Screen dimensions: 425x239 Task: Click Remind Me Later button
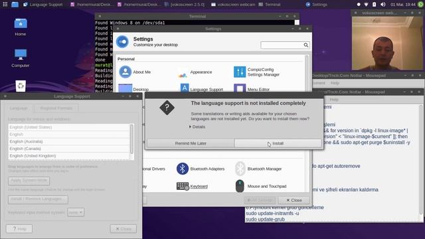pos(191,143)
